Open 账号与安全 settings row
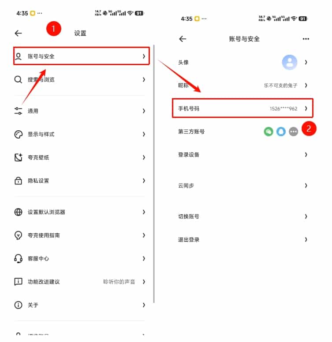This screenshot has height=342, width=332. click(x=81, y=56)
